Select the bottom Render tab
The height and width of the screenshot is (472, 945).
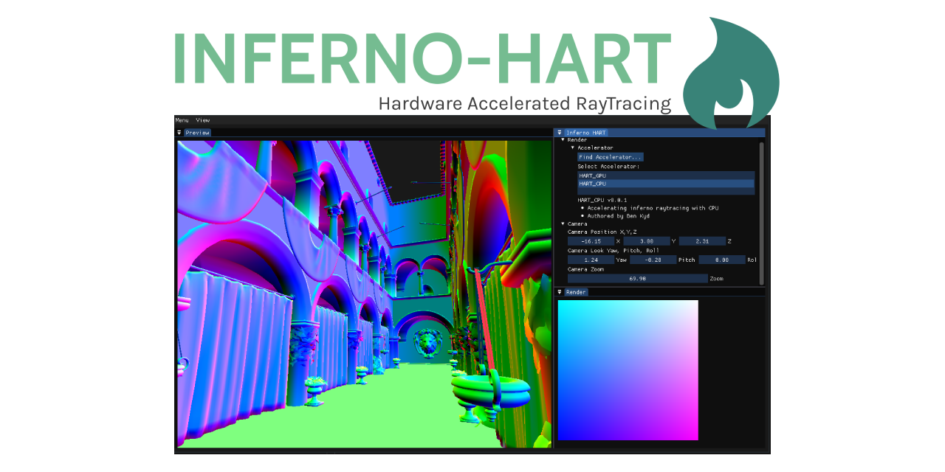click(x=575, y=292)
